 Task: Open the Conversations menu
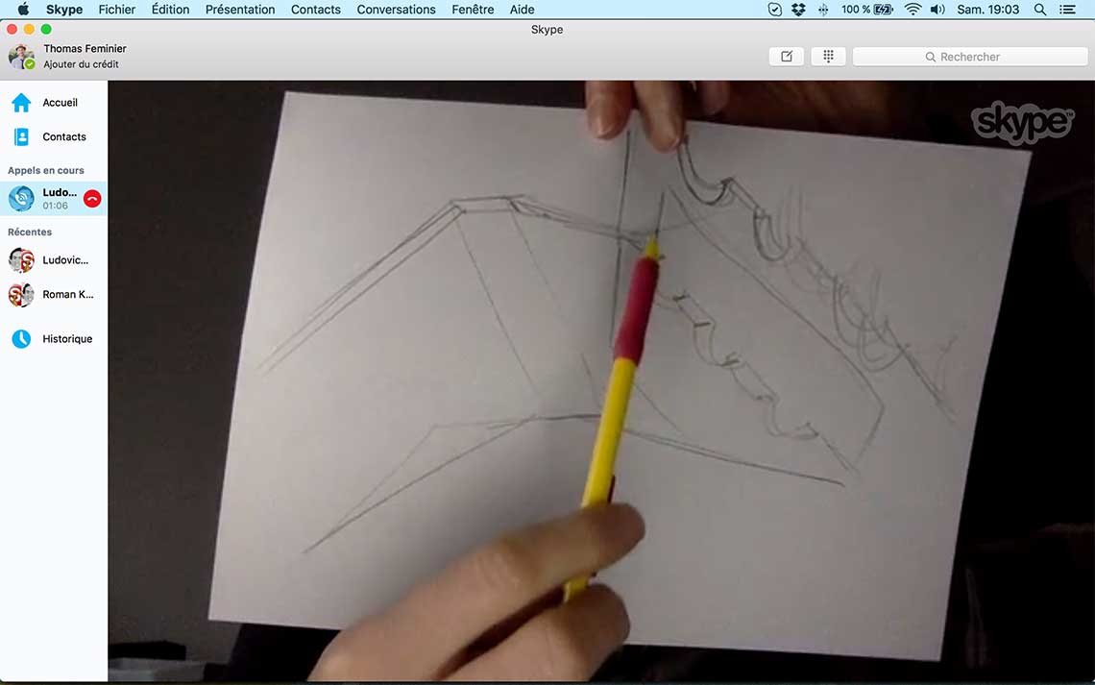[x=396, y=9]
